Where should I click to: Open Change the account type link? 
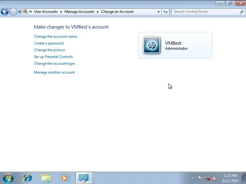[54, 63]
